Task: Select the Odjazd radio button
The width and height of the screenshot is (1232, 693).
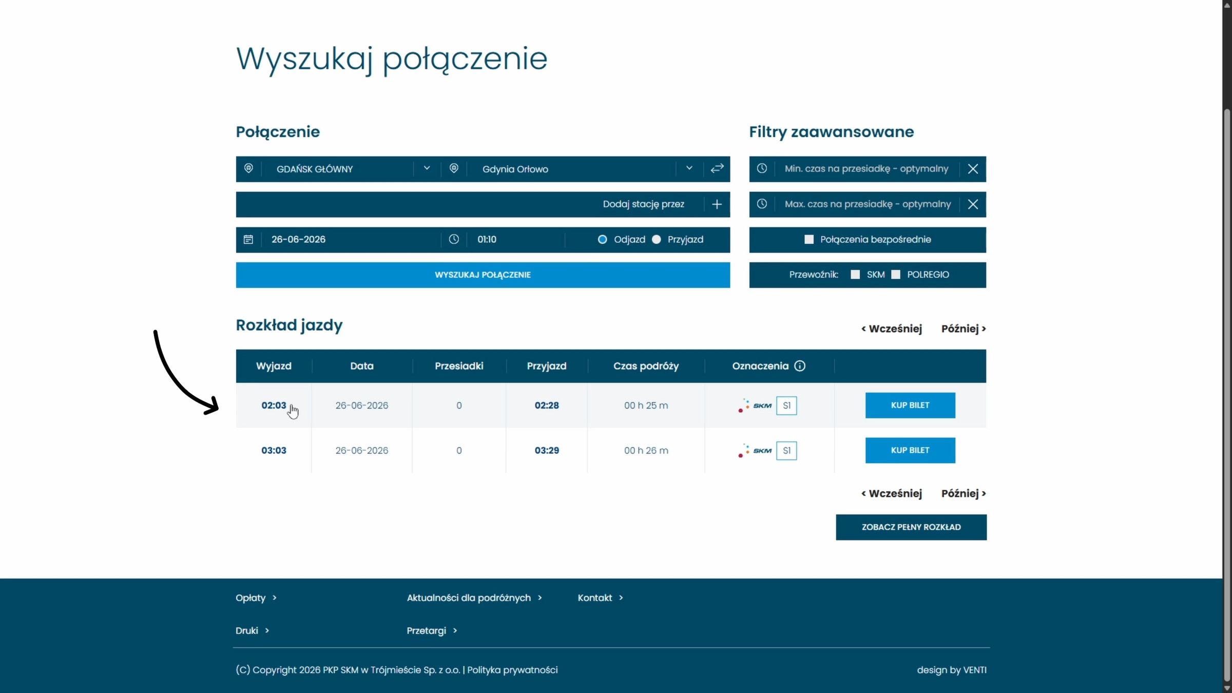Action: pos(603,239)
